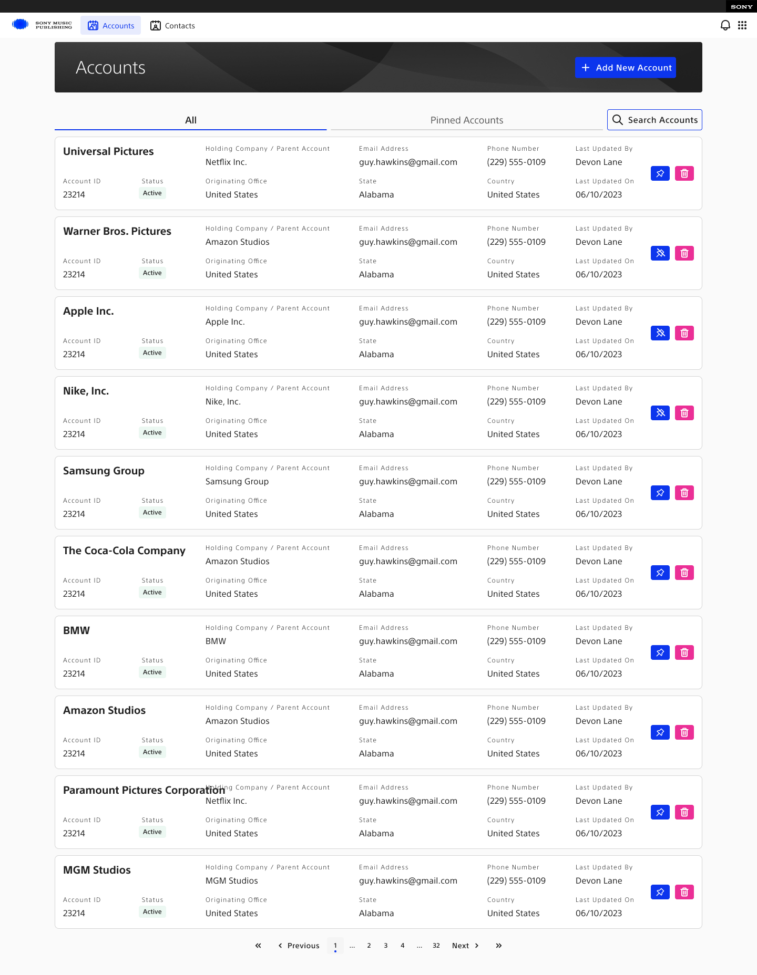Screen dimensions: 757x975
Task: Open the Accounts navigation tab
Action: pos(111,25)
